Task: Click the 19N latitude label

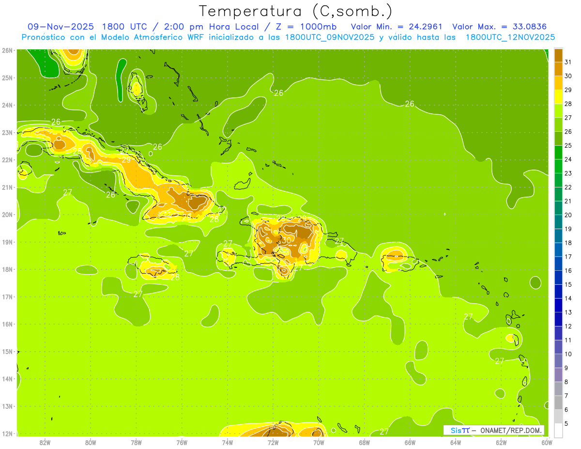Action: click(x=7, y=242)
